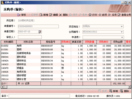Click the 生成 icon at the bottom

(100, 91)
